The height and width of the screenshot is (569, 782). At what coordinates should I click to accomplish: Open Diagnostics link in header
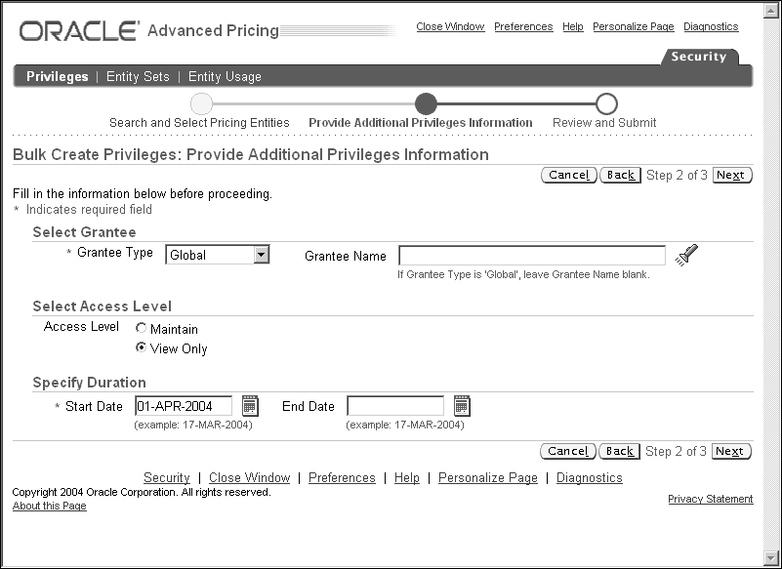coord(711,26)
